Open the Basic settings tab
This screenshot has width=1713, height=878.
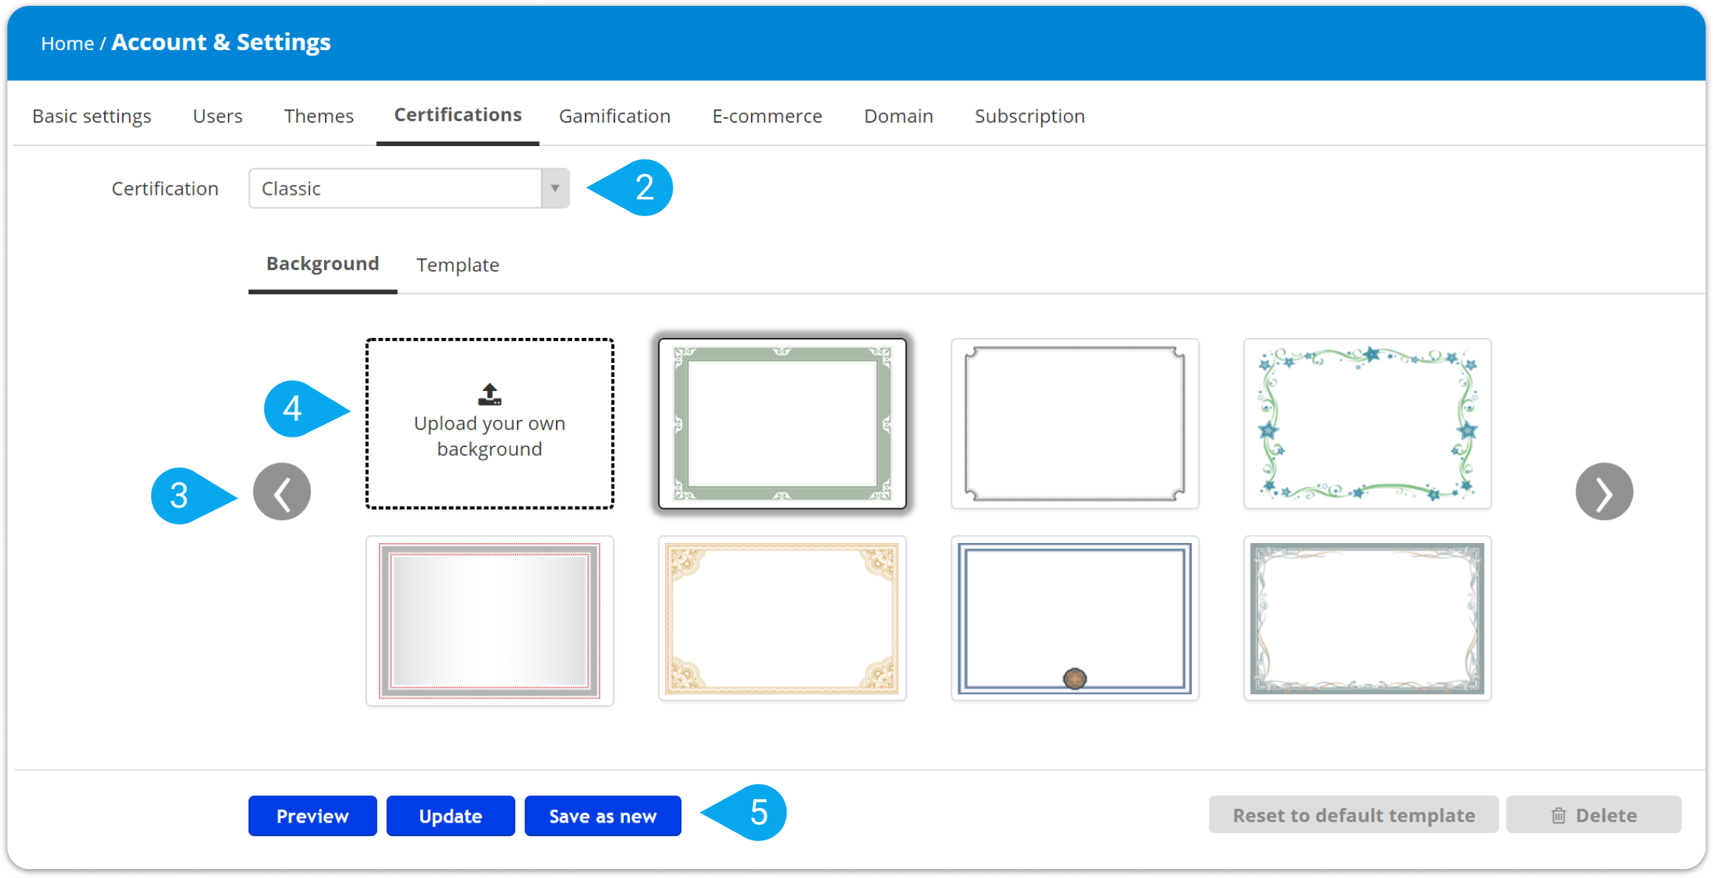(92, 116)
